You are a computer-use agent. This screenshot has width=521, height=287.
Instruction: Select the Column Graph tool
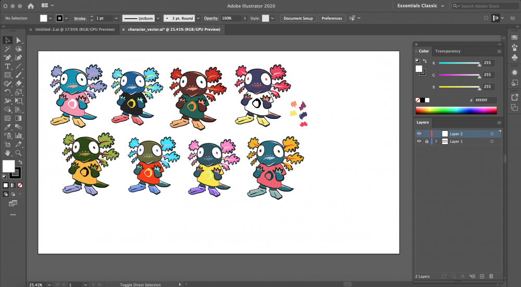[x=19, y=135]
